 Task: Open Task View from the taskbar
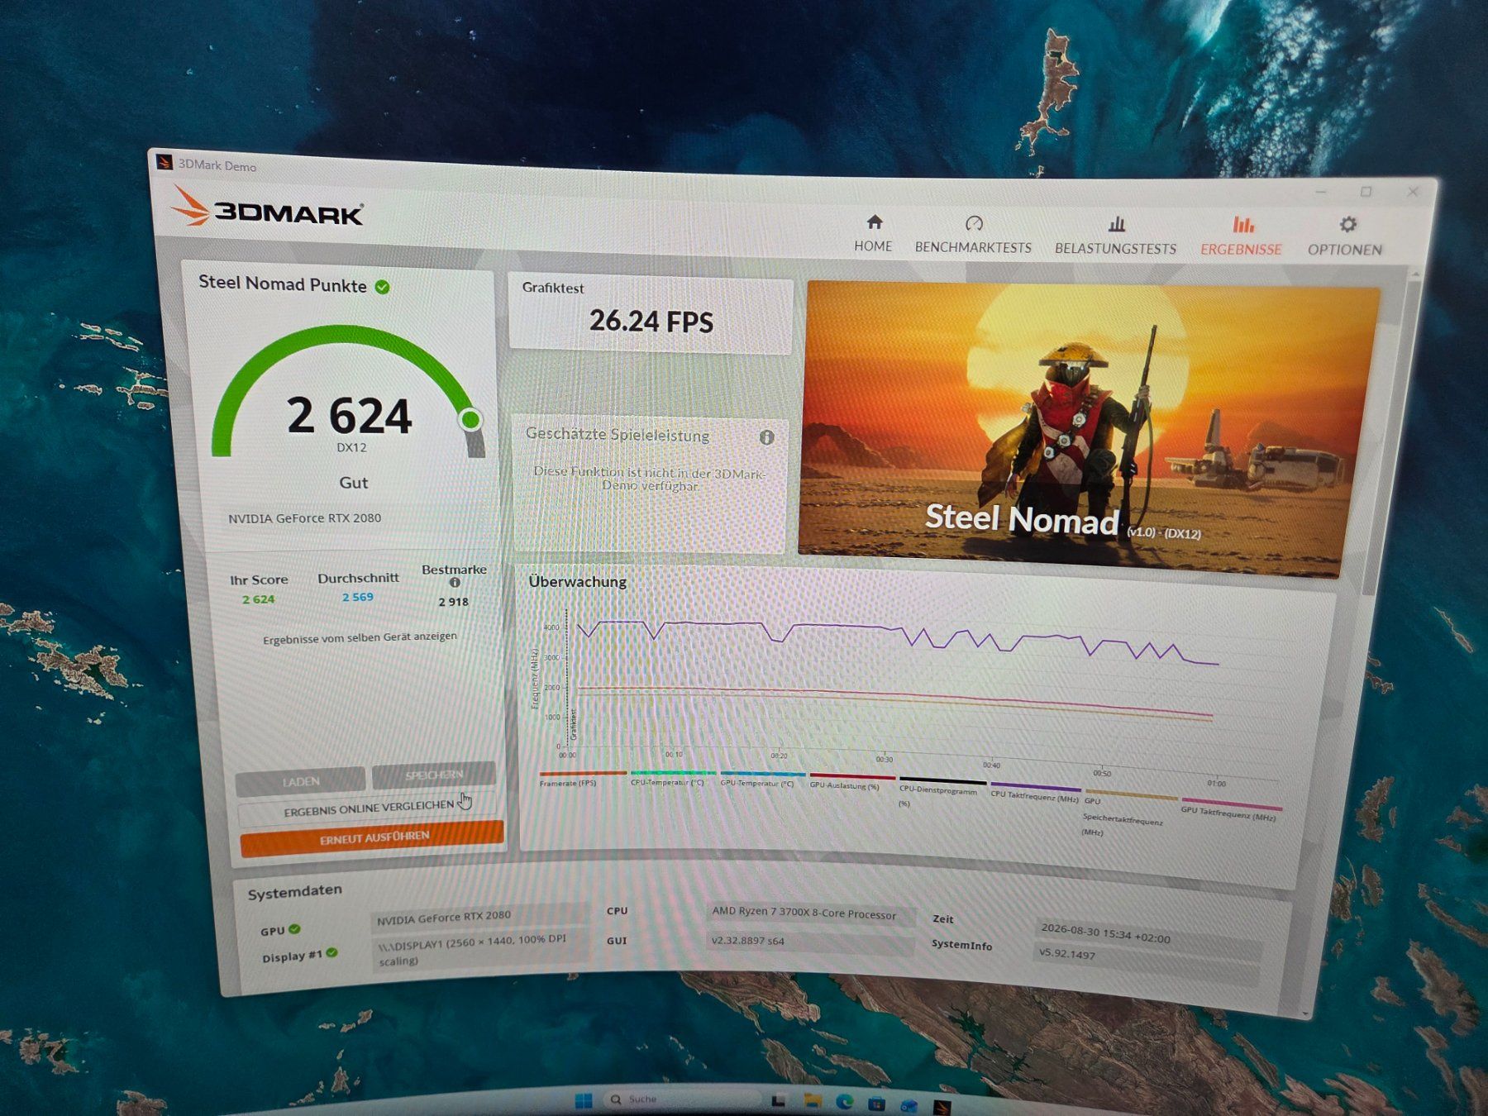point(778,1101)
